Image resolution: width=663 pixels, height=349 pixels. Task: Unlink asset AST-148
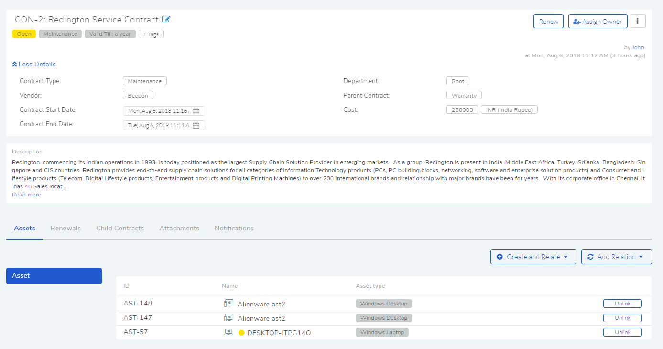622,304
